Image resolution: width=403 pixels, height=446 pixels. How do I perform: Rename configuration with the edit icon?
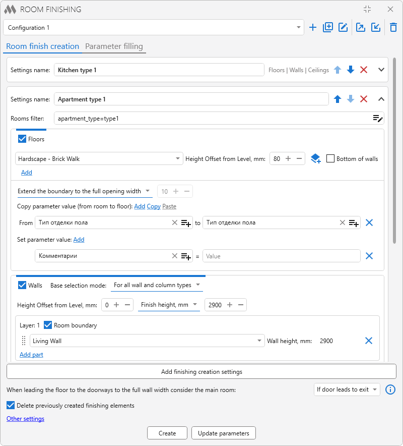pyautogui.click(x=343, y=28)
